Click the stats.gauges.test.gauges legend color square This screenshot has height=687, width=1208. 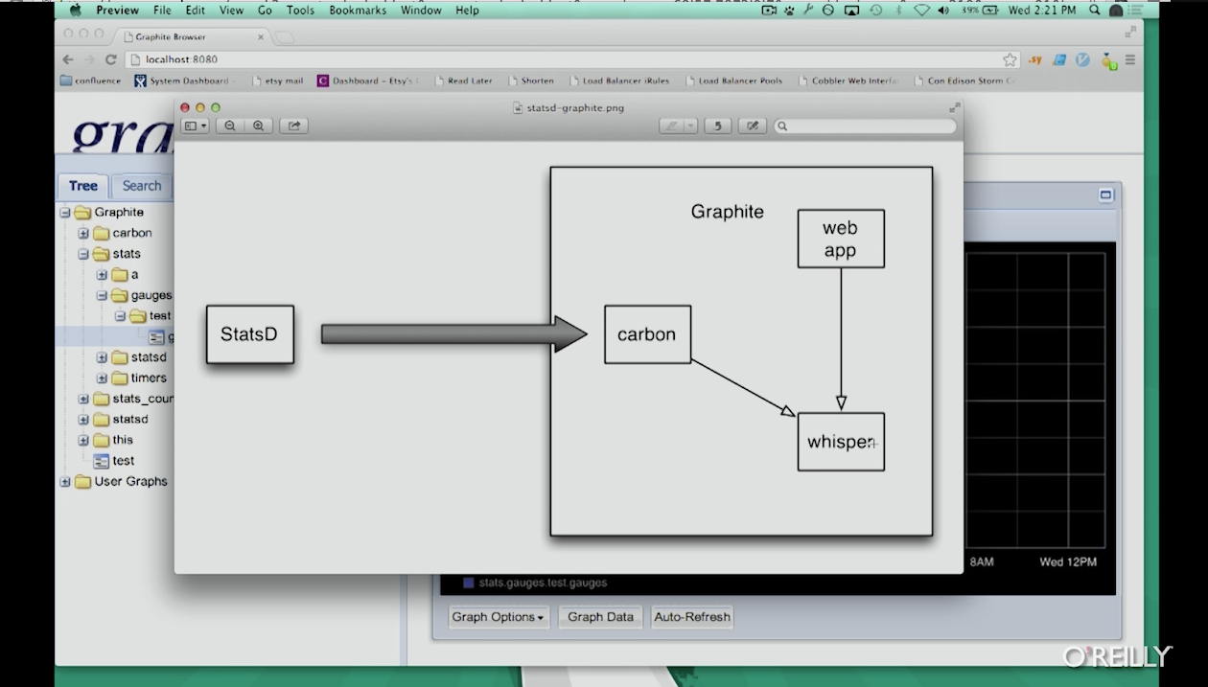469,583
